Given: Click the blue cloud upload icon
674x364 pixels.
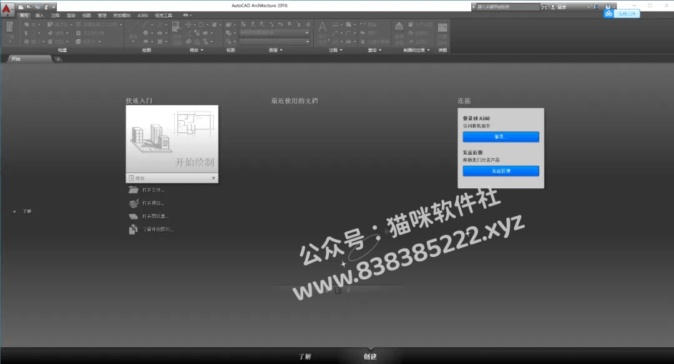Looking at the screenshot, I should coord(608,14).
